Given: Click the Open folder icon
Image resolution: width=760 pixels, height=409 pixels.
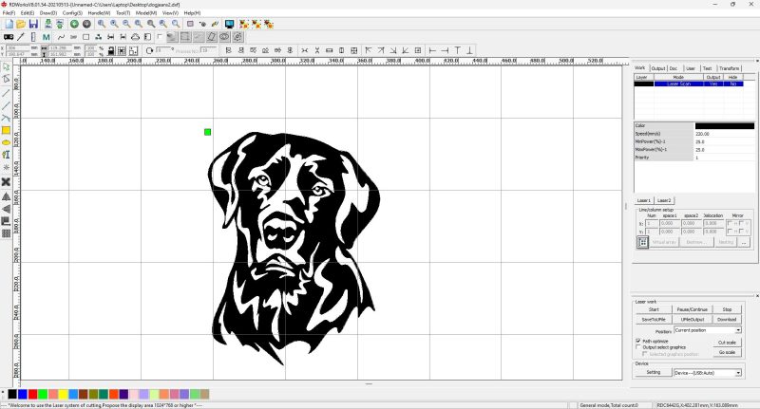Looking at the screenshot, I should pyautogui.click(x=21, y=24).
